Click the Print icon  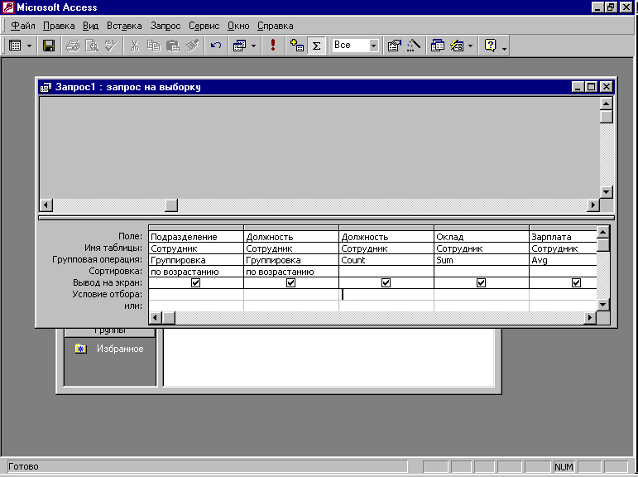(x=73, y=46)
